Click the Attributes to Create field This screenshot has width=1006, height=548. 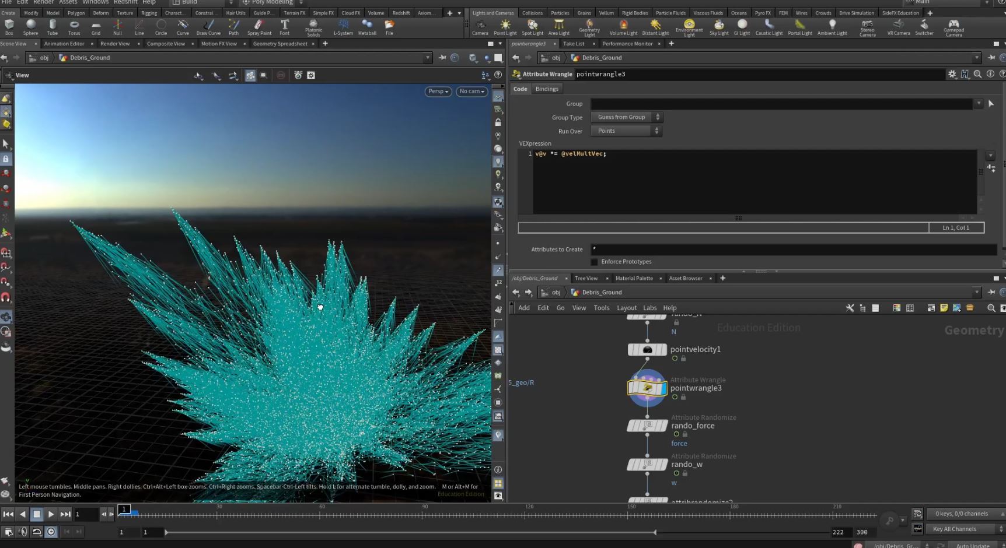[794, 250]
